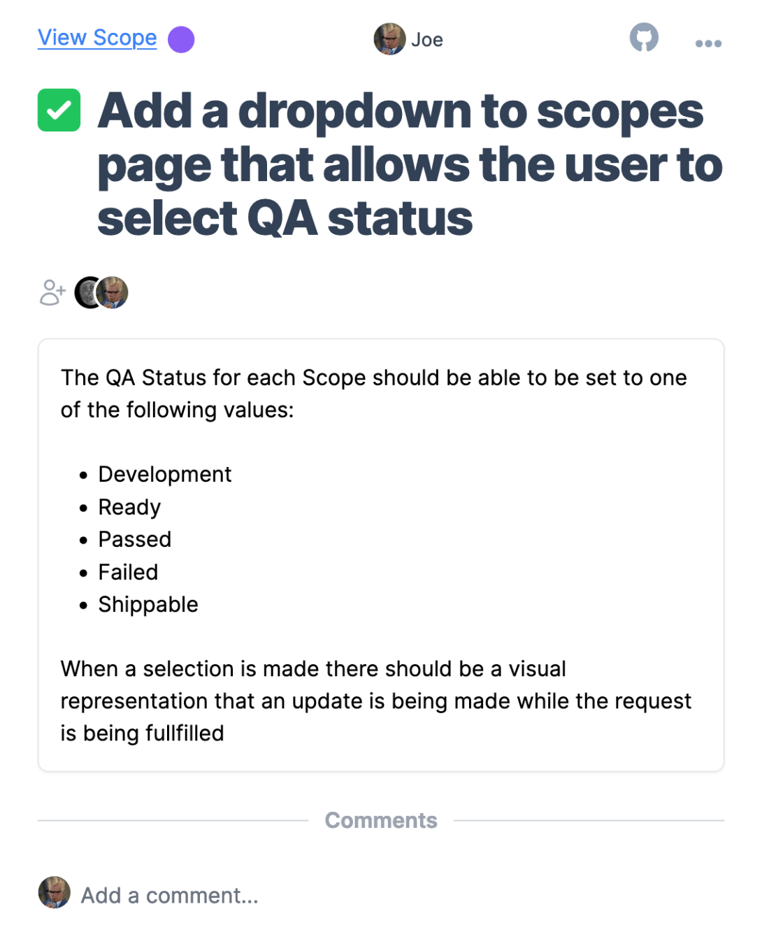The image size is (769, 946).
Task: Open the GitHub icon link
Action: click(x=644, y=38)
